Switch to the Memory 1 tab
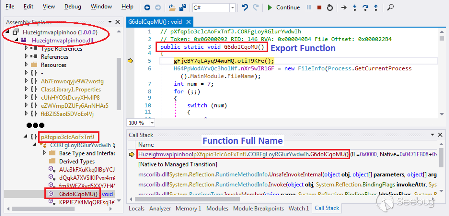Screen dimensions: 449x216 click(188, 209)
